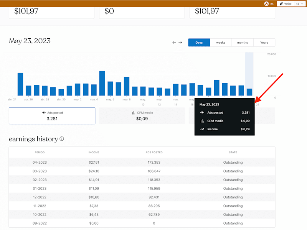307x230 pixels.
Task: Switch chart view to weeks
Action: pos(221,43)
